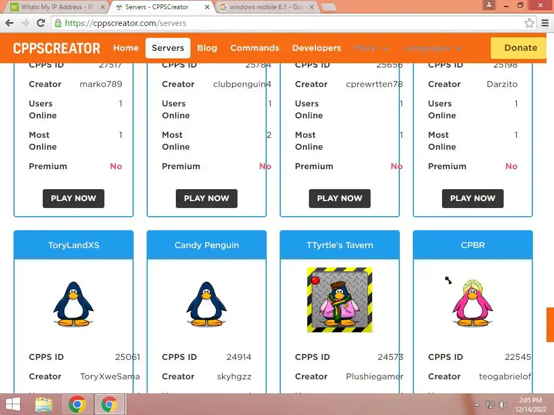This screenshot has width=554, height=415.
Task: Click creator name marko789
Action: [x=101, y=84]
